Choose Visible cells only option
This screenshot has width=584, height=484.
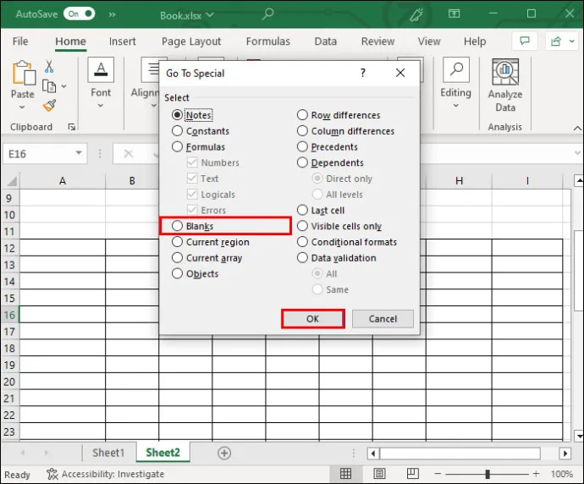coord(302,226)
